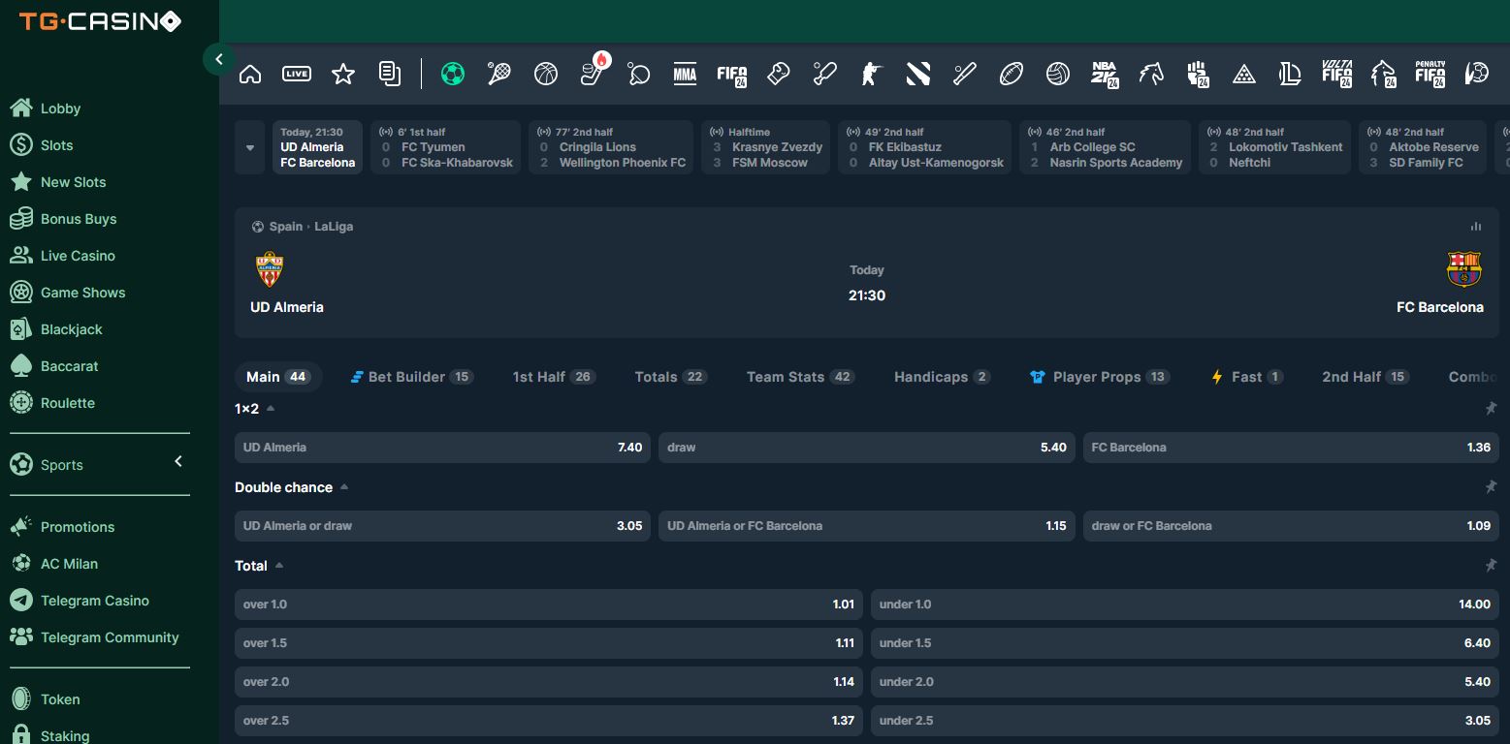Open the 1st Half tab
The image size is (1510, 744).
(x=554, y=377)
